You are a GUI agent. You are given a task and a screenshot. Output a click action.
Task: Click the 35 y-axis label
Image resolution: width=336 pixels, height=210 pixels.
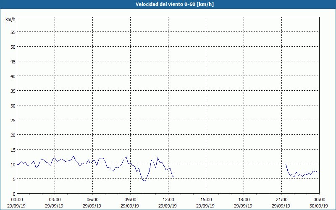coord(13,91)
